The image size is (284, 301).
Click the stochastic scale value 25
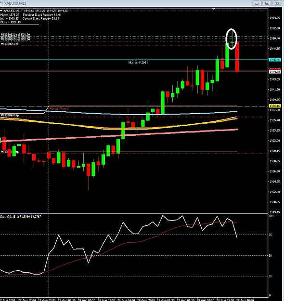click(x=271, y=276)
